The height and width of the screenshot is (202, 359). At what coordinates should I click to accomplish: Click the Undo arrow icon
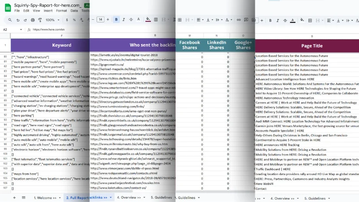click(18, 20)
